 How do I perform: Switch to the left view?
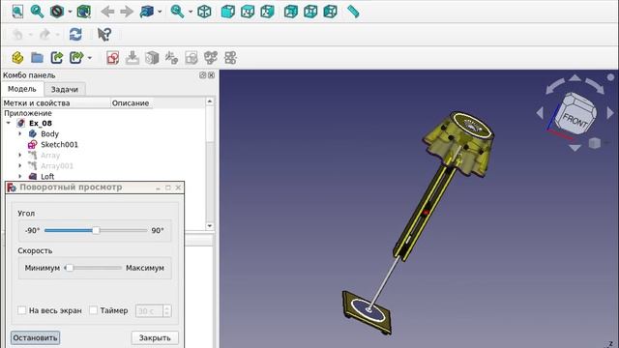coord(331,12)
